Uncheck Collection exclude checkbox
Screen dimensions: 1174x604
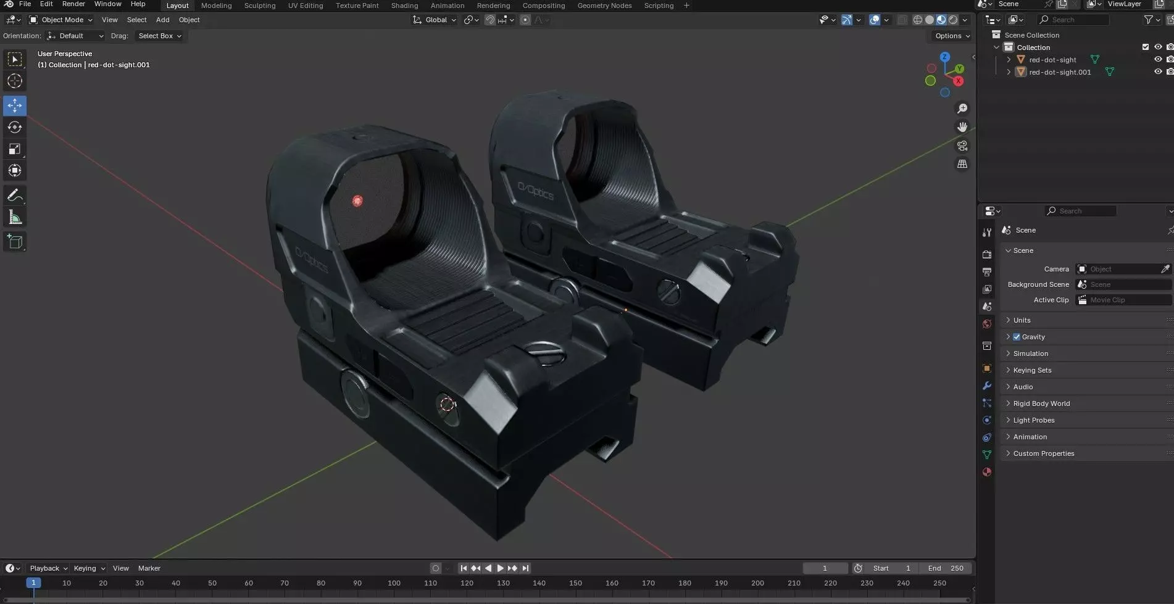click(1146, 48)
